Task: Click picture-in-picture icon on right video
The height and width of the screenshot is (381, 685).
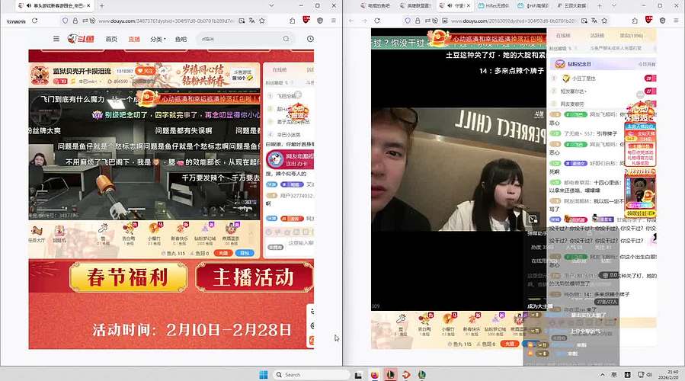Action: [x=533, y=219]
